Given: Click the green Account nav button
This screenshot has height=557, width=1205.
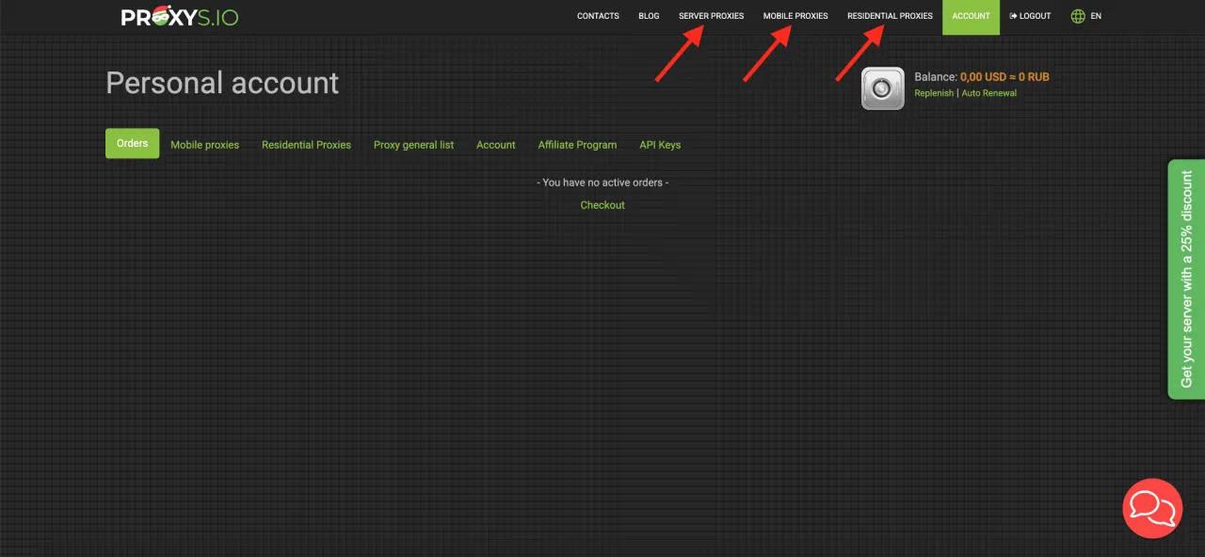Looking at the screenshot, I should (x=971, y=16).
